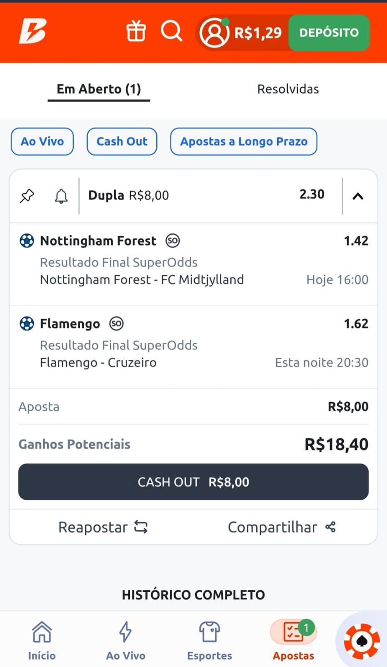Image resolution: width=387 pixels, height=667 pixels.
Task: Open the gift/promotions icon
Action: pyautogui.click(x=136, y=31)
